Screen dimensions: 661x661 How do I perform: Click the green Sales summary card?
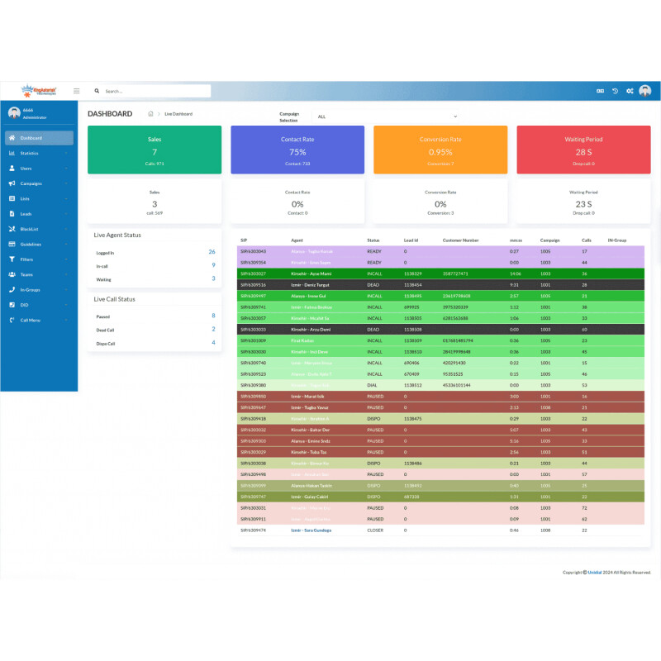(x=155, y=150)
